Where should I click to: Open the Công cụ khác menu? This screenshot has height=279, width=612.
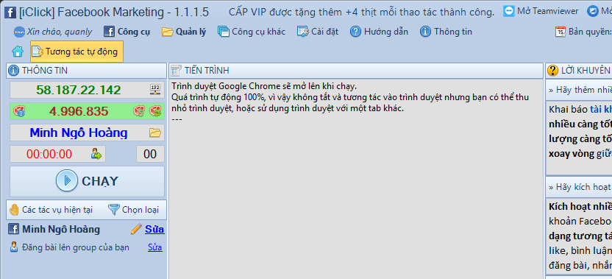[x=252, y=32]
